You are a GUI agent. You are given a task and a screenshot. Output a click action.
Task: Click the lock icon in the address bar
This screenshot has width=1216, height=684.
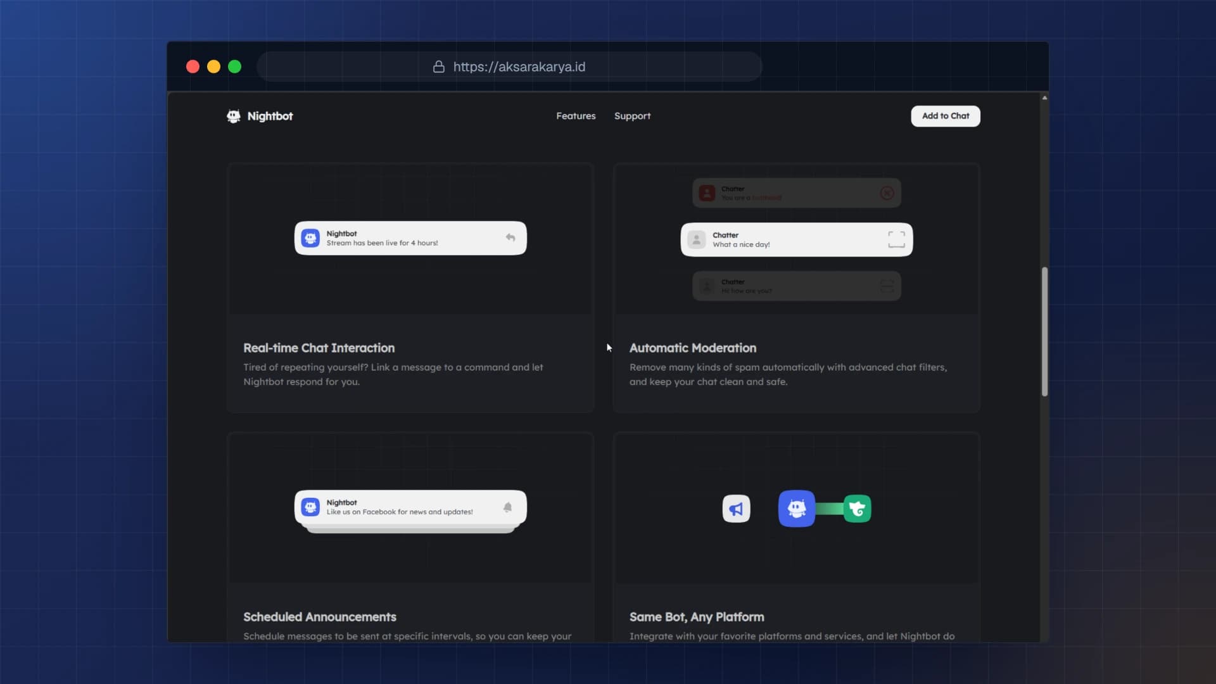438,66
